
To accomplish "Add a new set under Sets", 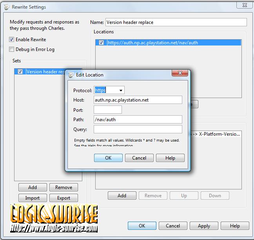I will coord(33,187).
